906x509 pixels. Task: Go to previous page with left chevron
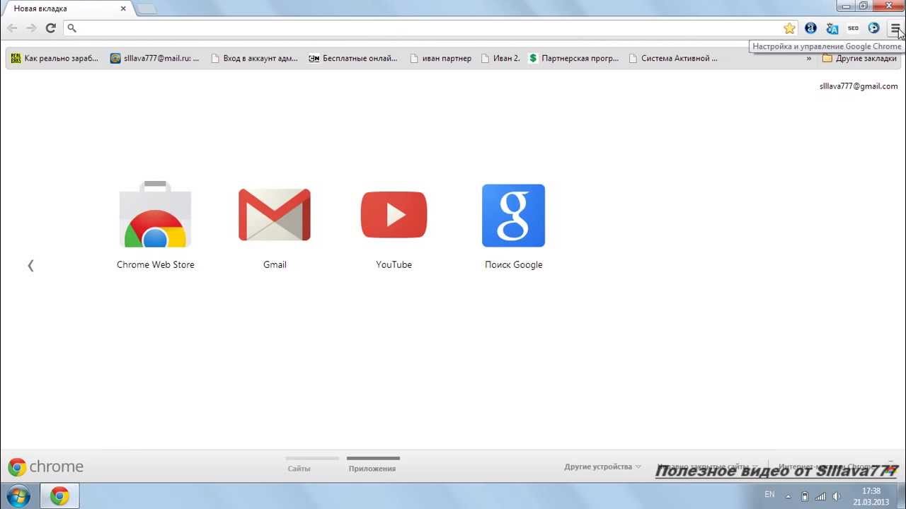[30, 266]
